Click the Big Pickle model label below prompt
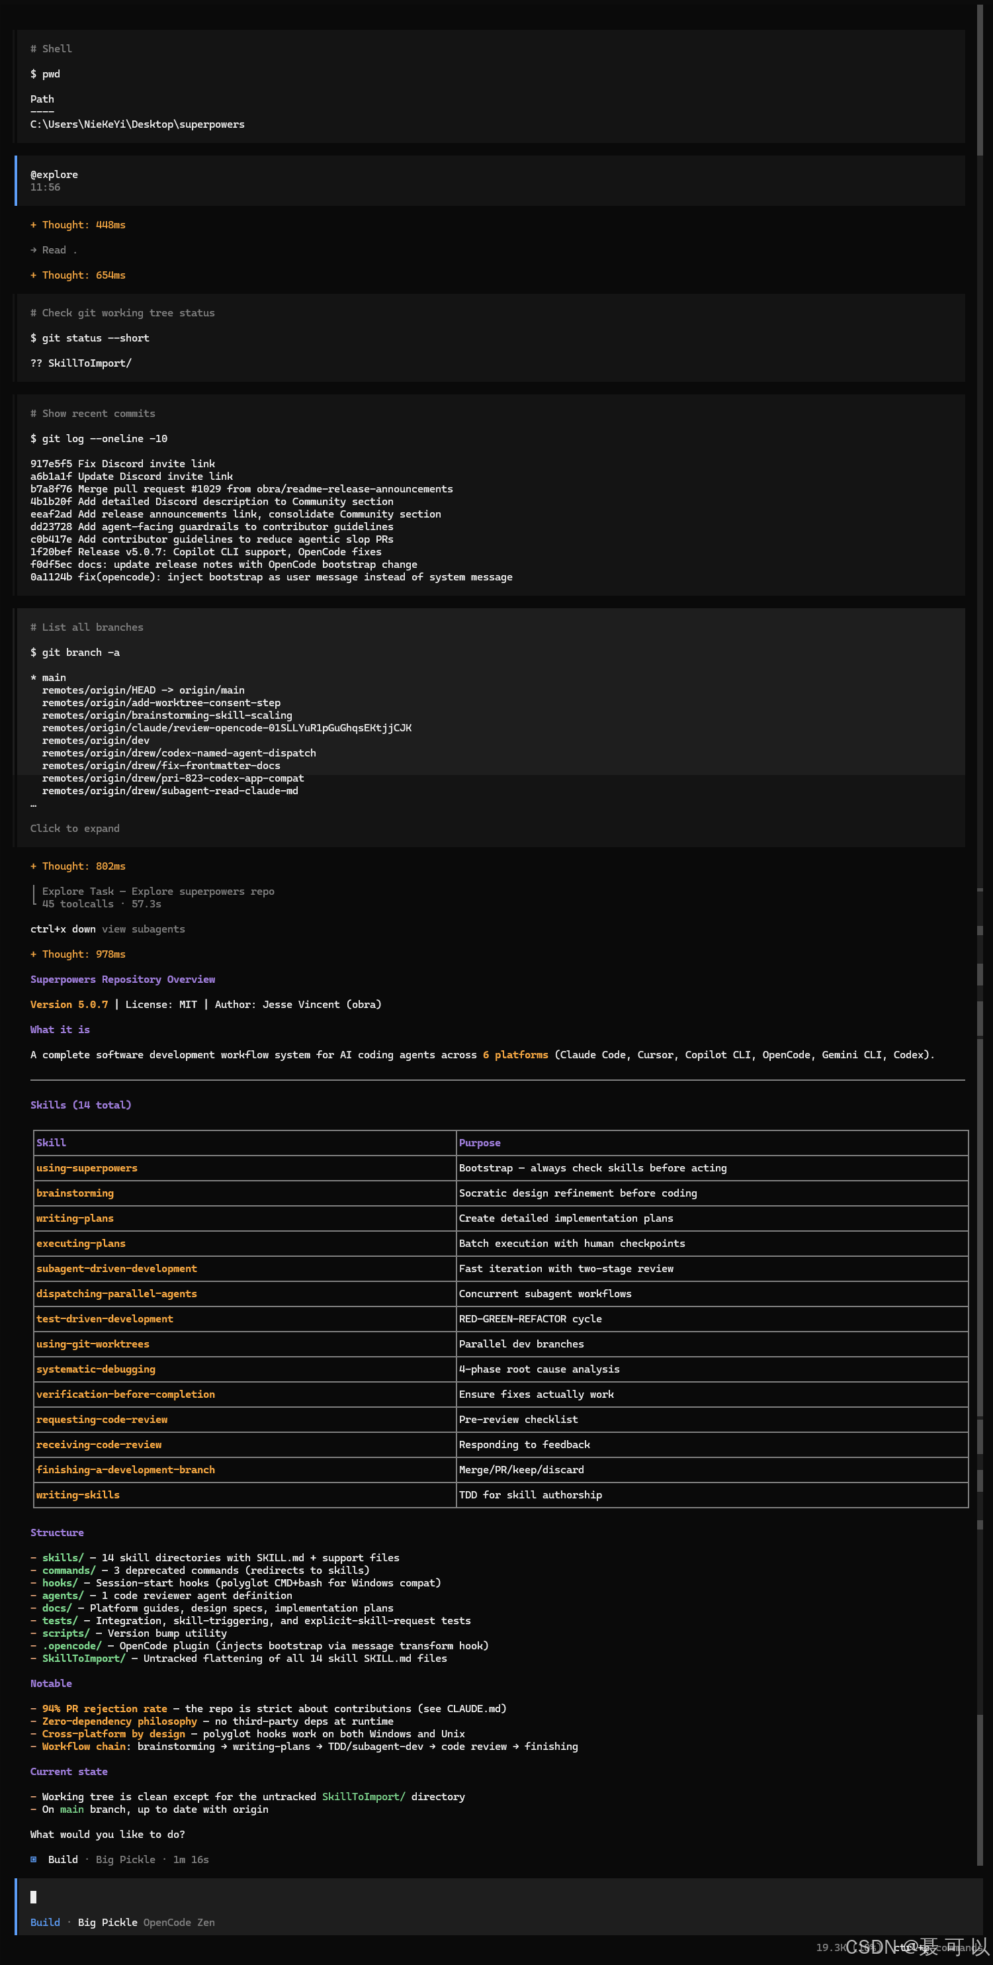993x1965 pixels. (x=108, y=1922)
